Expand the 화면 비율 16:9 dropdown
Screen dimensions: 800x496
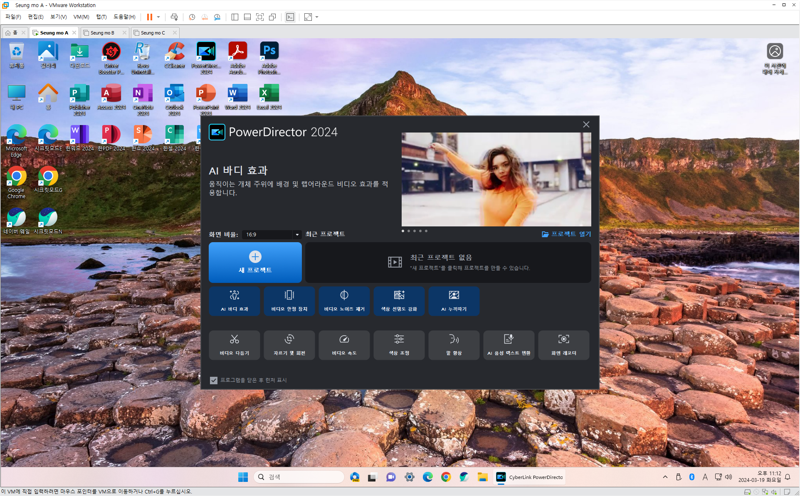297,235
